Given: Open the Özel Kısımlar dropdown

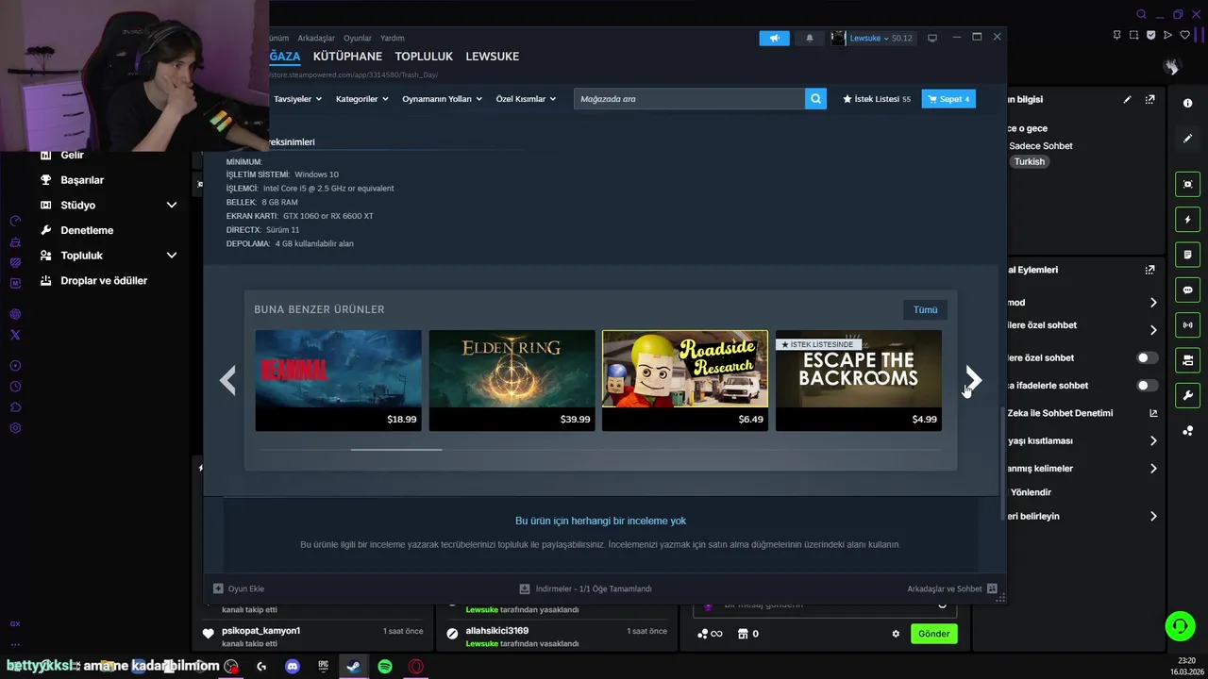Looking at the screenshot, I should [526, 99].
